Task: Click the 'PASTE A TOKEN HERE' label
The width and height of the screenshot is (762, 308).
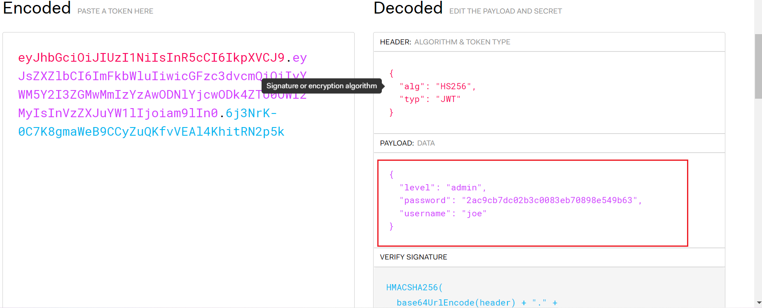Action: (115, 11)
